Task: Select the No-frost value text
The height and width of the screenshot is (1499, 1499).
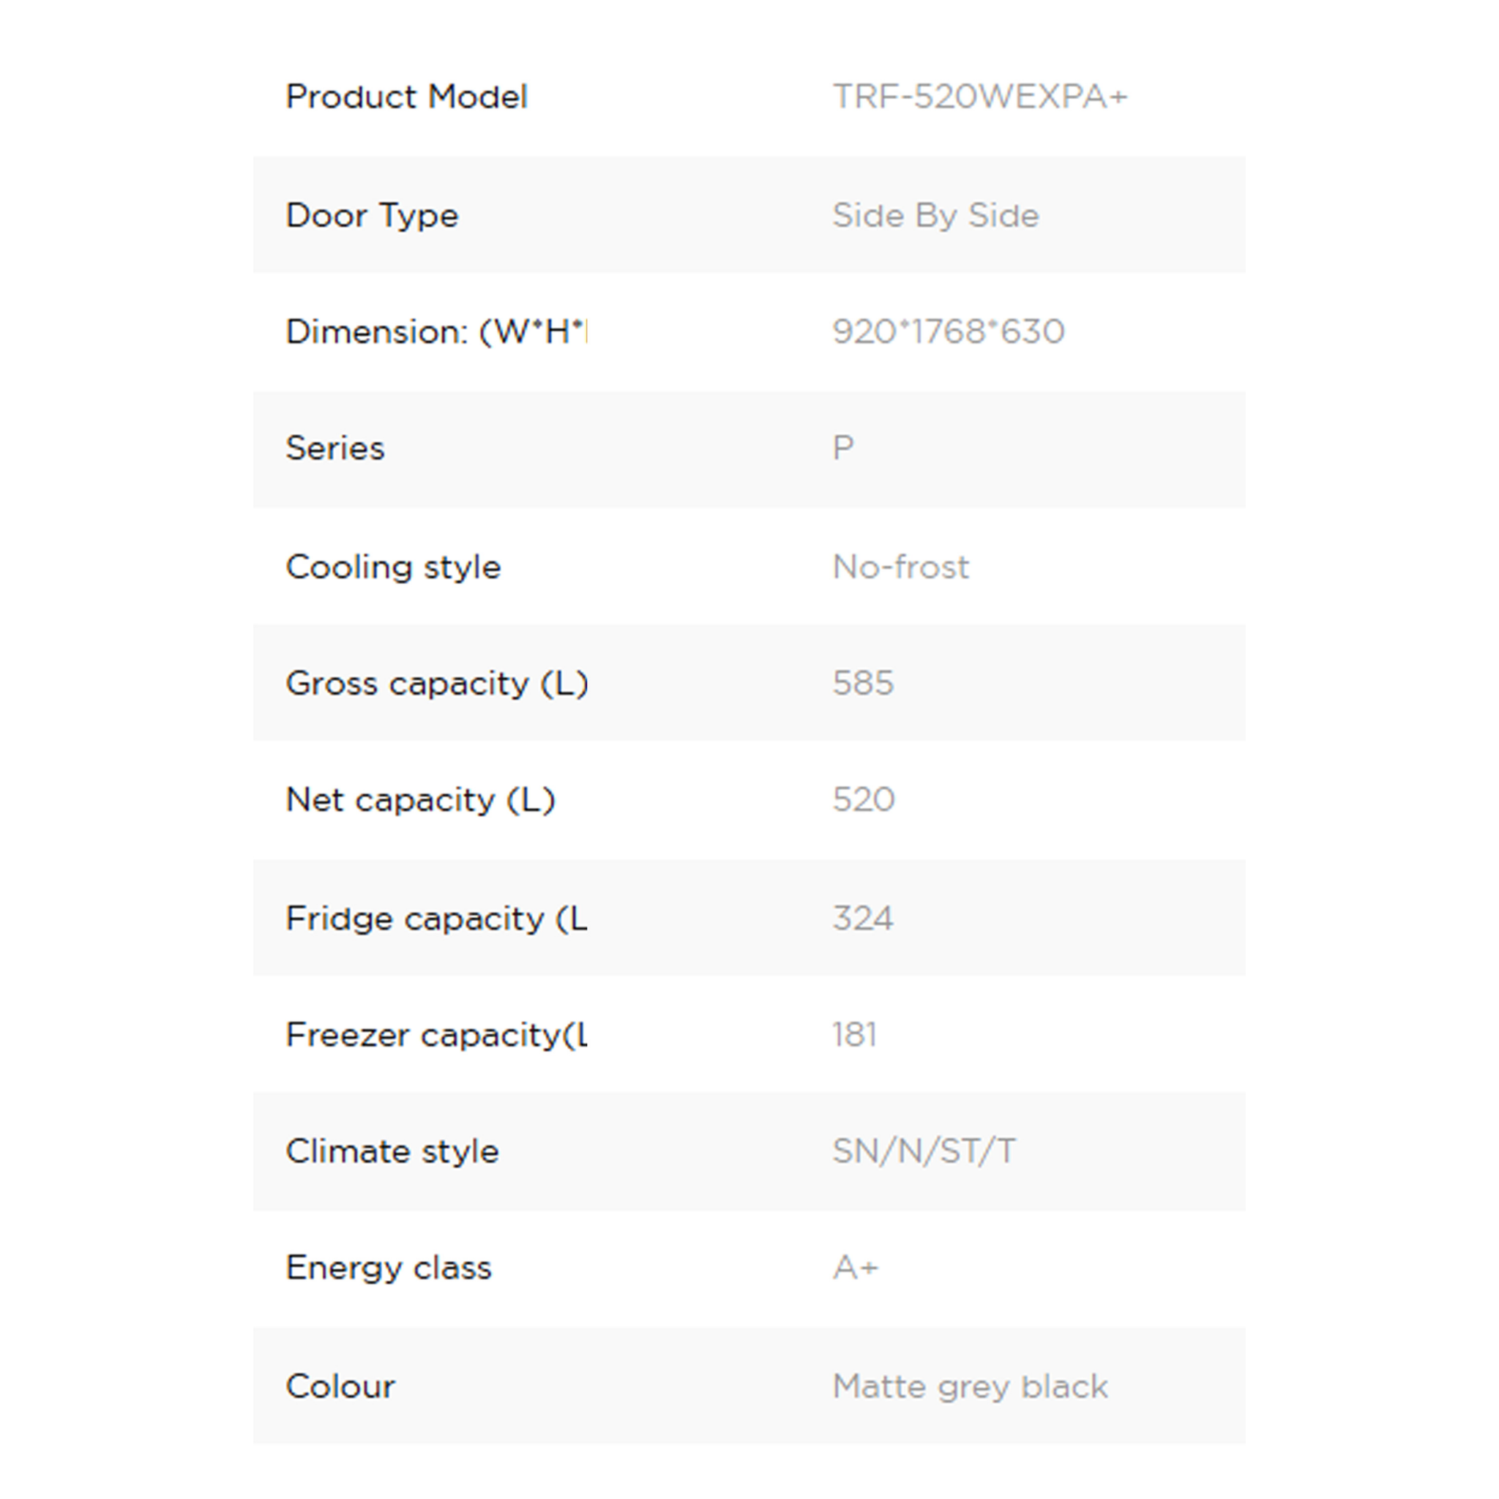Action: tap(900, 567)
